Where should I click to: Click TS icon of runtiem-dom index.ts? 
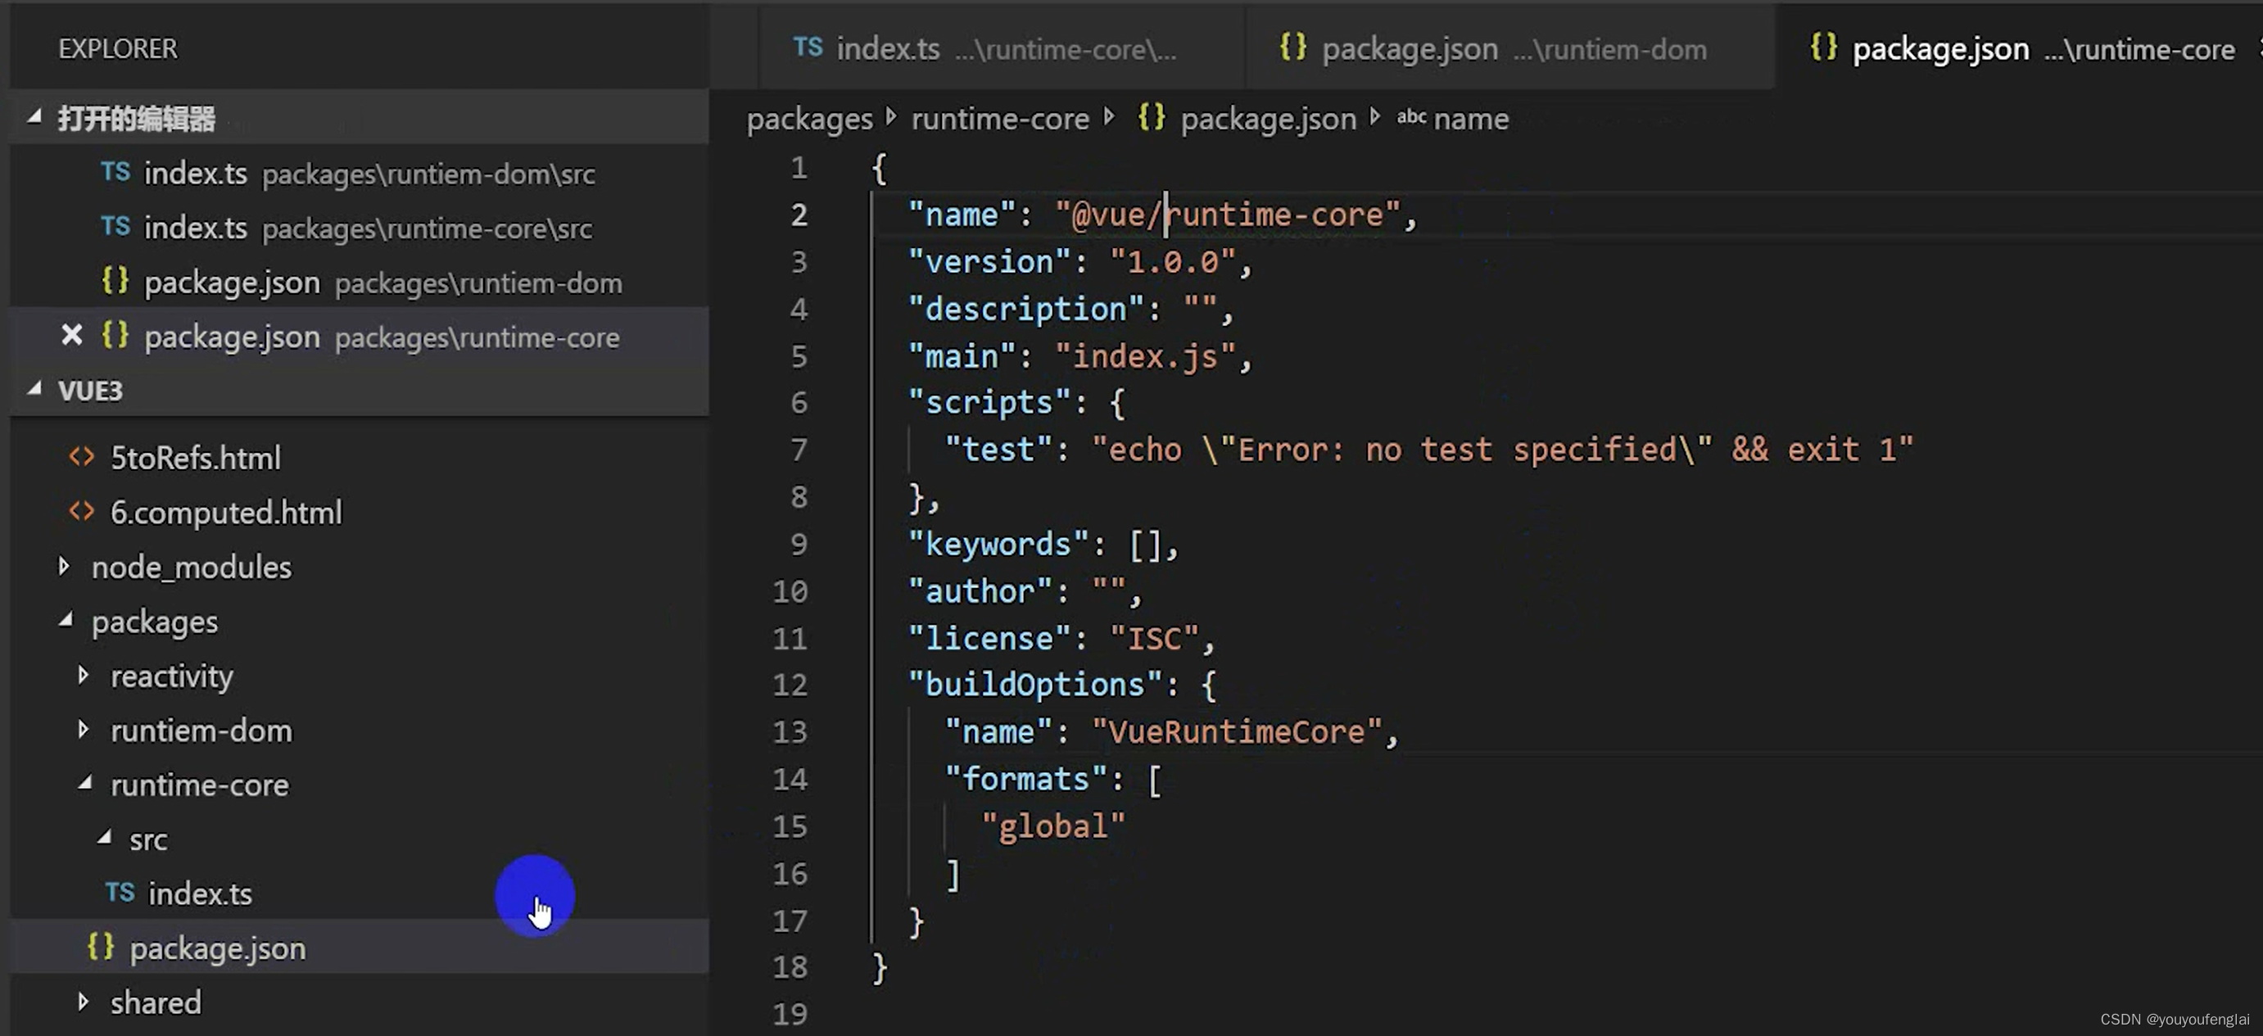(x=115, y=172)
